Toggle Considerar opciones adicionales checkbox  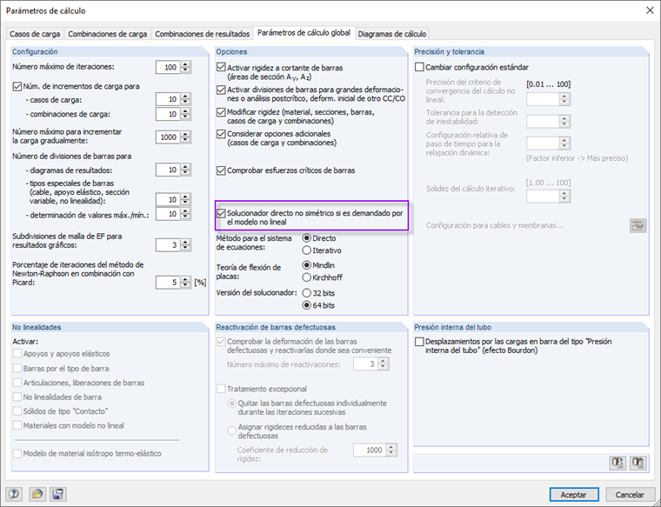point(221,134)
